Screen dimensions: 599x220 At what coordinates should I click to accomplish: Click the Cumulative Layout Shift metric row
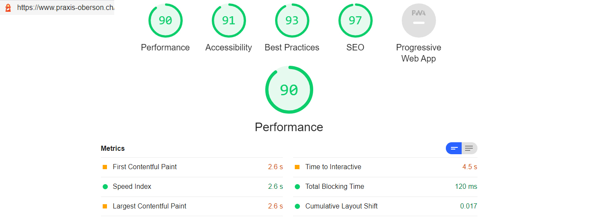(341, 206)
